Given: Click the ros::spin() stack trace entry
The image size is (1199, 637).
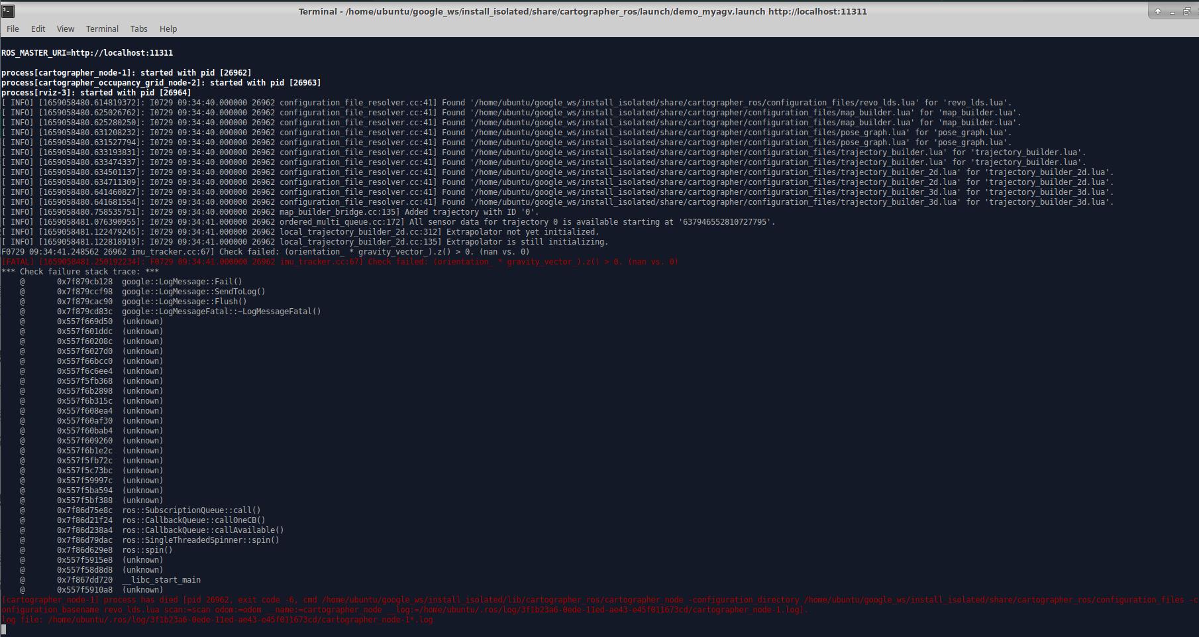Looking at the screenshot, I should tap(147, 550).
